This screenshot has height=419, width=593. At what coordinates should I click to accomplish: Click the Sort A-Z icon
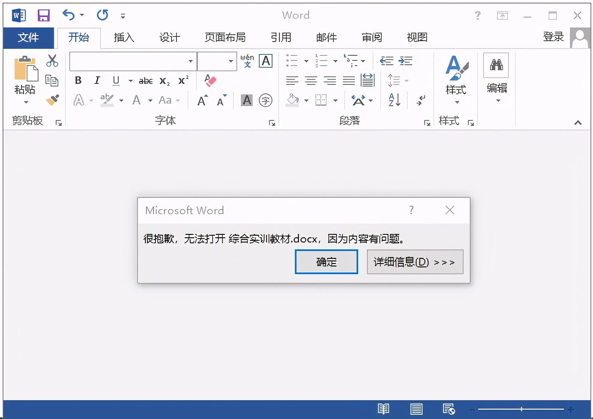click(394, 100)
